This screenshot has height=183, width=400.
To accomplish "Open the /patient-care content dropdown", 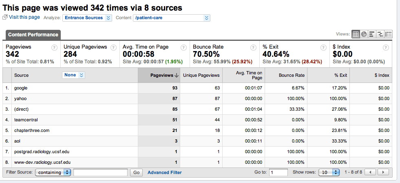I will click(172, 18).
